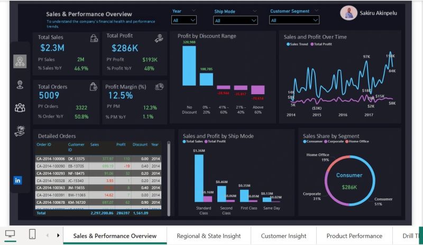Click the Total Orders clipboard icon

coord(94,86)
